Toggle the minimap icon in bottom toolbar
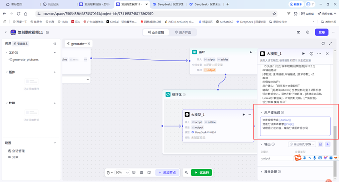 point(149,173)
